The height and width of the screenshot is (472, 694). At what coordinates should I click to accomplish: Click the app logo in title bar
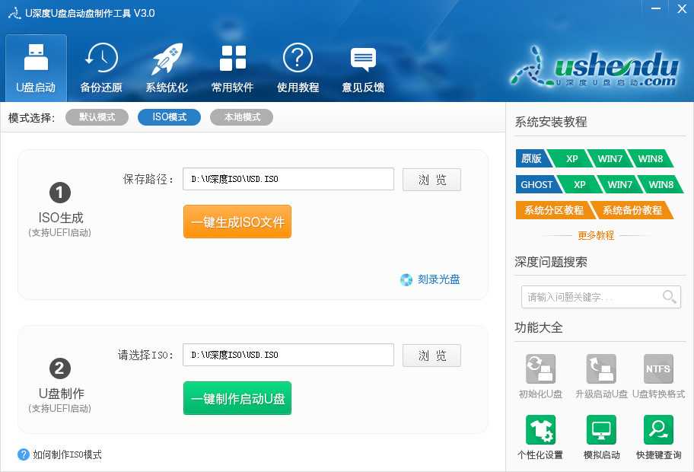click(14, 13)
